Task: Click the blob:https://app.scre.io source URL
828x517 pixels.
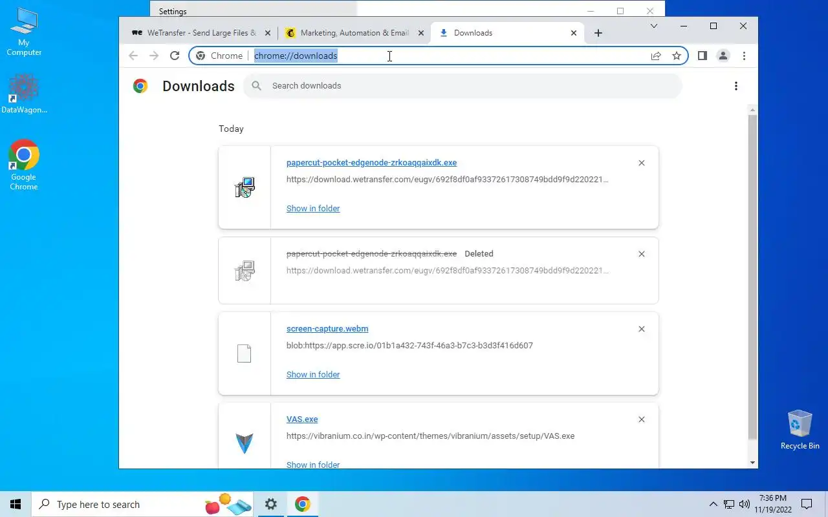Action: (409, 346)
